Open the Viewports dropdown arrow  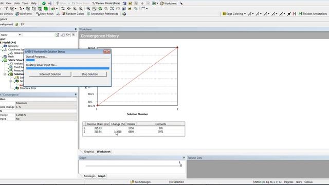147,9
